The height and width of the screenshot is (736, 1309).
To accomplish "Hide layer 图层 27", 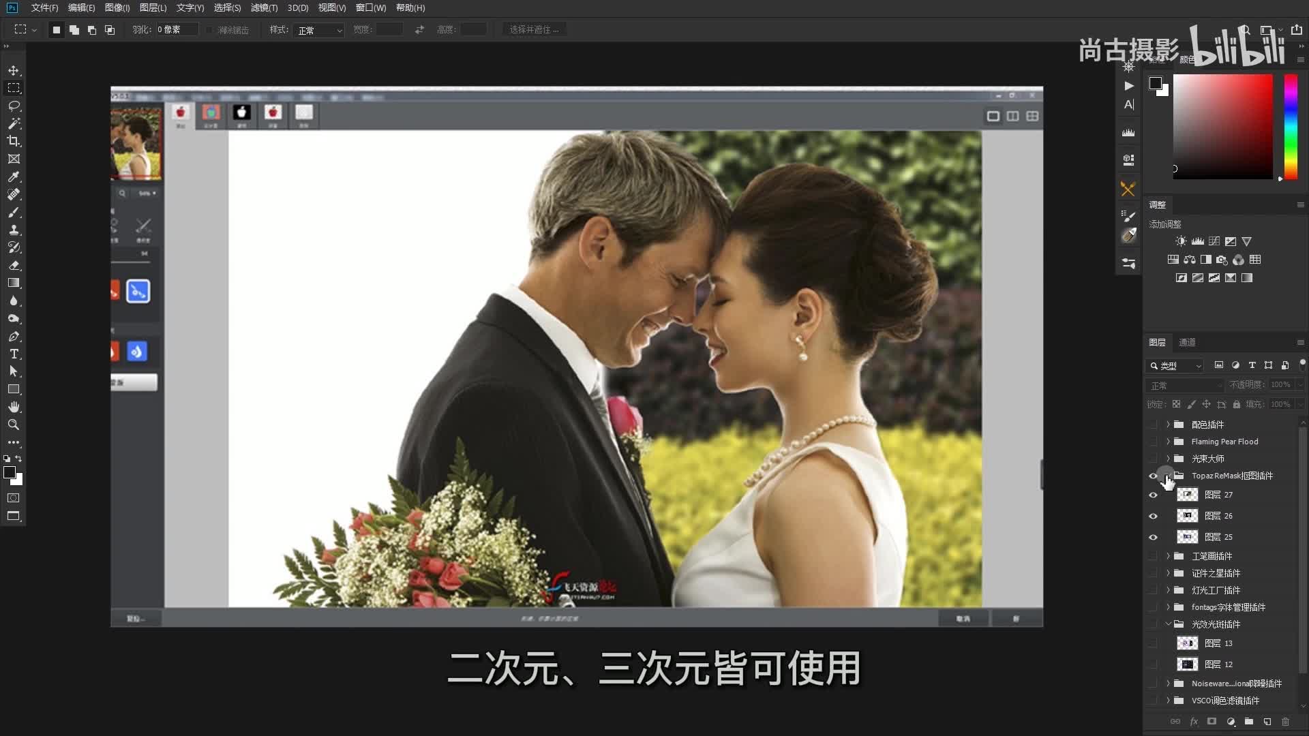I will point(1153,495).
